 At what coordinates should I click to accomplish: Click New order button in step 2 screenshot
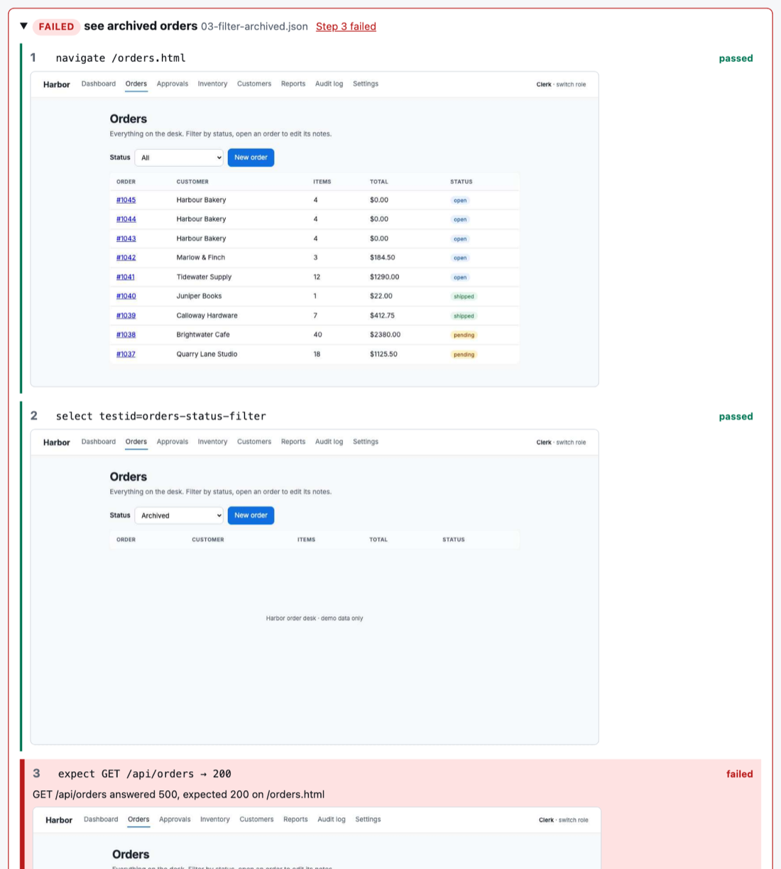pos(251,515)
